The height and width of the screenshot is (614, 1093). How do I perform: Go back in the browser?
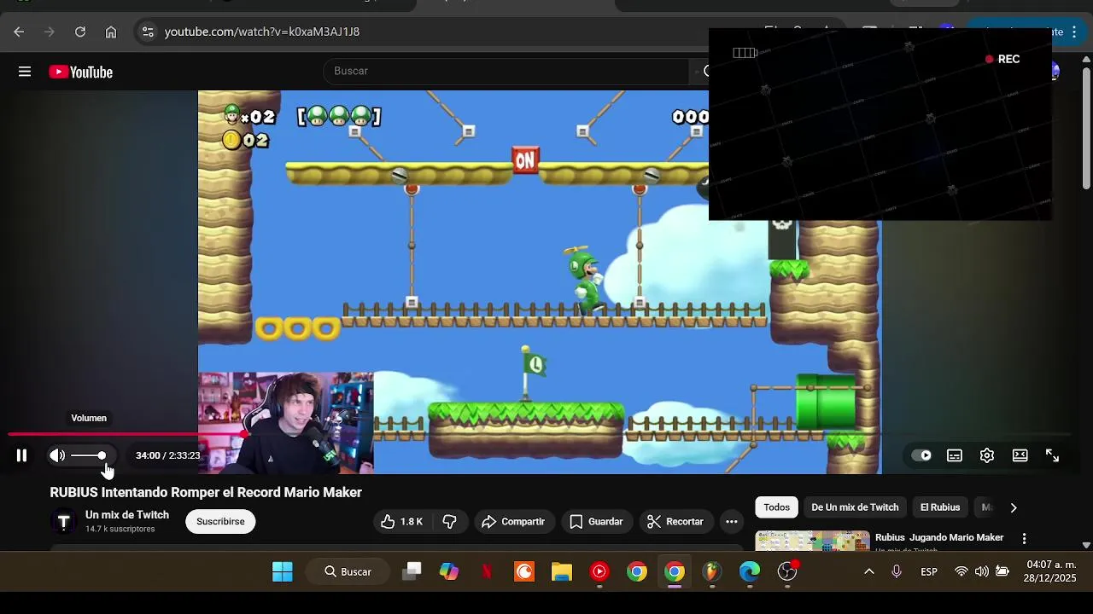19,32
